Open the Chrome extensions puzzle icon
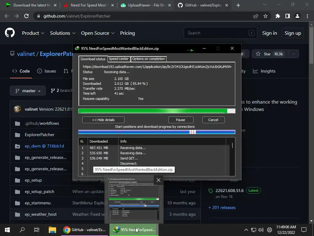This screenshot has height=236, width=314. point(278,16)
